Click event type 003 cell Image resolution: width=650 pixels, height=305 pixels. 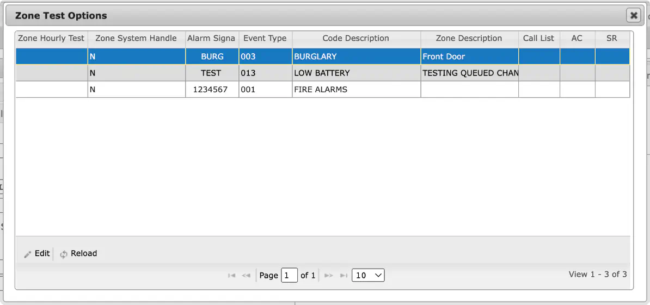265,56
